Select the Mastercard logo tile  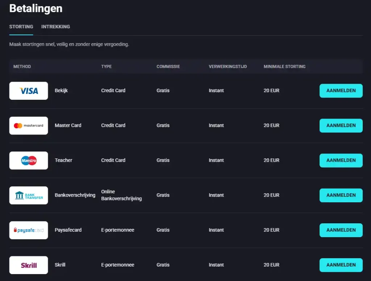tap(28, 125)
